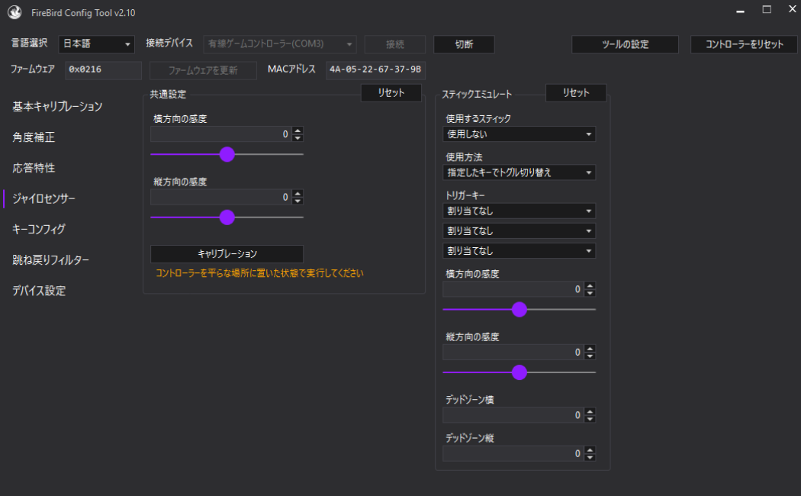Click the MAC address field
This screenshot has width=801, height=496.
pos(375,70)
